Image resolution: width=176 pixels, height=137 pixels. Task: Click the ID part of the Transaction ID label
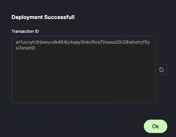point(37,31)
